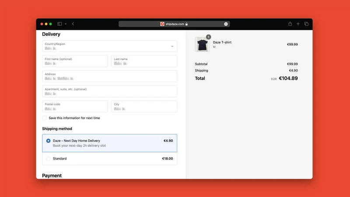
Task: Click the page options ellipsis in address bar
Action: (x=226, y=24)
